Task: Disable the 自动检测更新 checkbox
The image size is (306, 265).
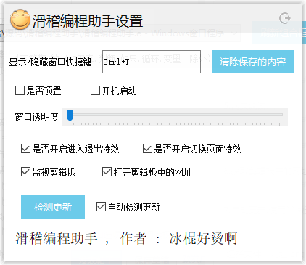Action: (x=101, y=207)
